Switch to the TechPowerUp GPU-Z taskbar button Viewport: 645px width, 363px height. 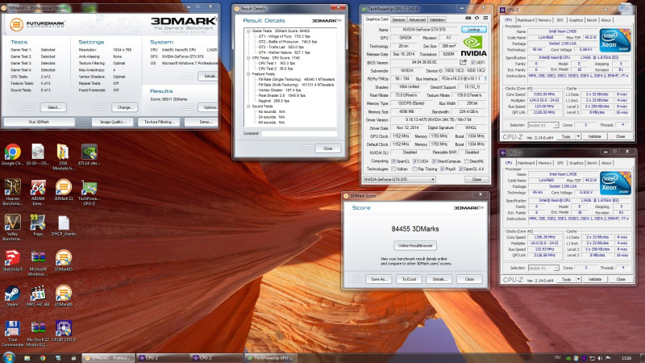click(270, 357)
